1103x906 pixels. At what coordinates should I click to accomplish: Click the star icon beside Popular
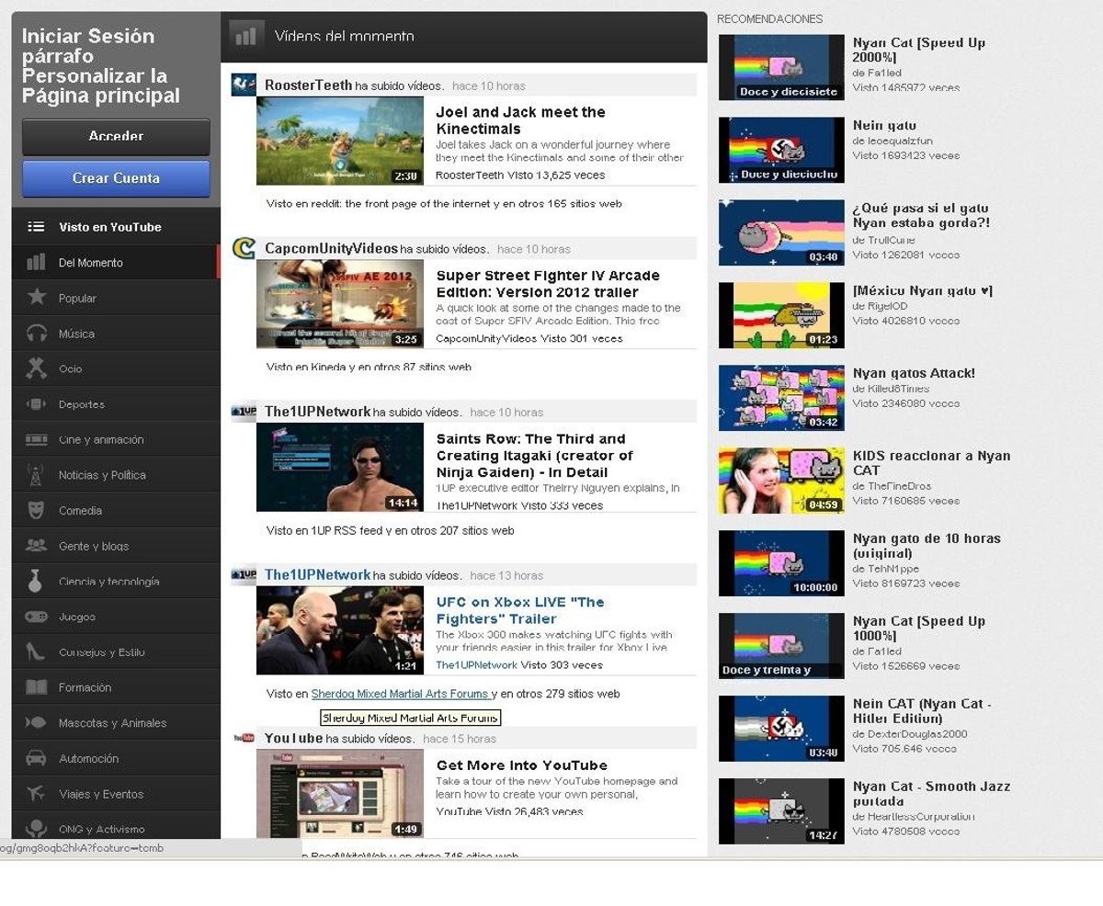[x=37, y=297]
